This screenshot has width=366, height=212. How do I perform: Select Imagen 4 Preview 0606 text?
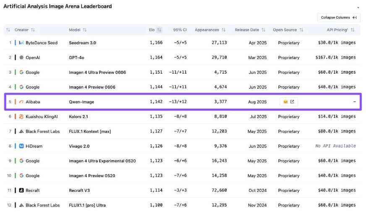point(92,87)
